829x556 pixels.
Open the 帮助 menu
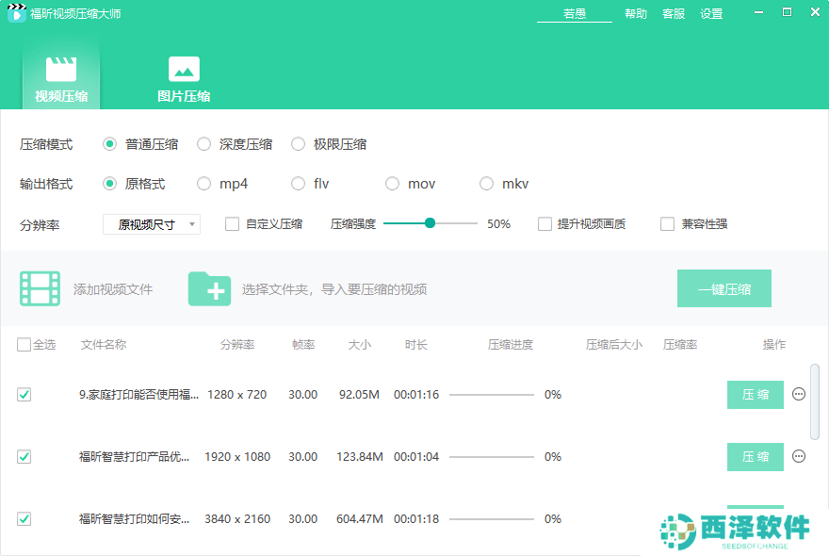pos(636,14)
